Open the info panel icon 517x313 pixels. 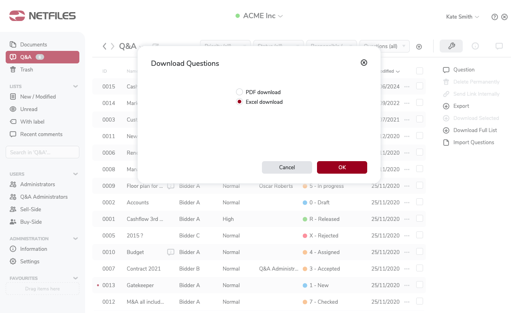click(x=475, y=46)
